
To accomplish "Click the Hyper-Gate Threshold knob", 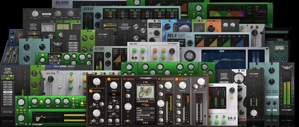I will 183,86.
